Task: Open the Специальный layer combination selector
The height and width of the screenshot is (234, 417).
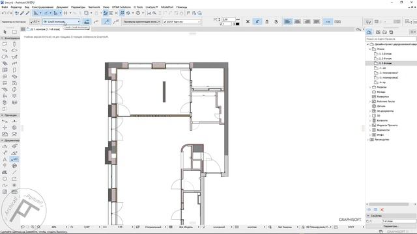Action: (x=153, y=227)
